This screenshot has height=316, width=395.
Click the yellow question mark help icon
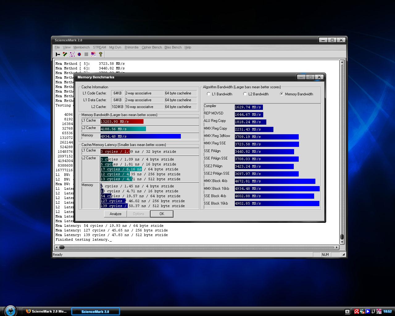(x=100, y=54)
